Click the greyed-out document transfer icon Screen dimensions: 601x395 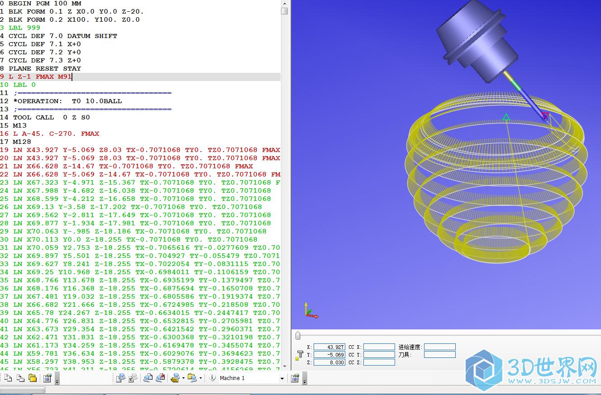[x=133, y=378]
